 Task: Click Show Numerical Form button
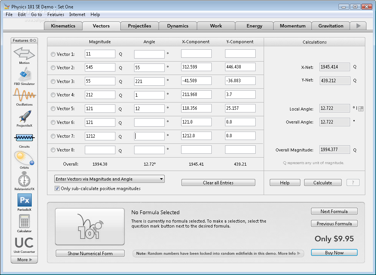click(x=90, y=254)
